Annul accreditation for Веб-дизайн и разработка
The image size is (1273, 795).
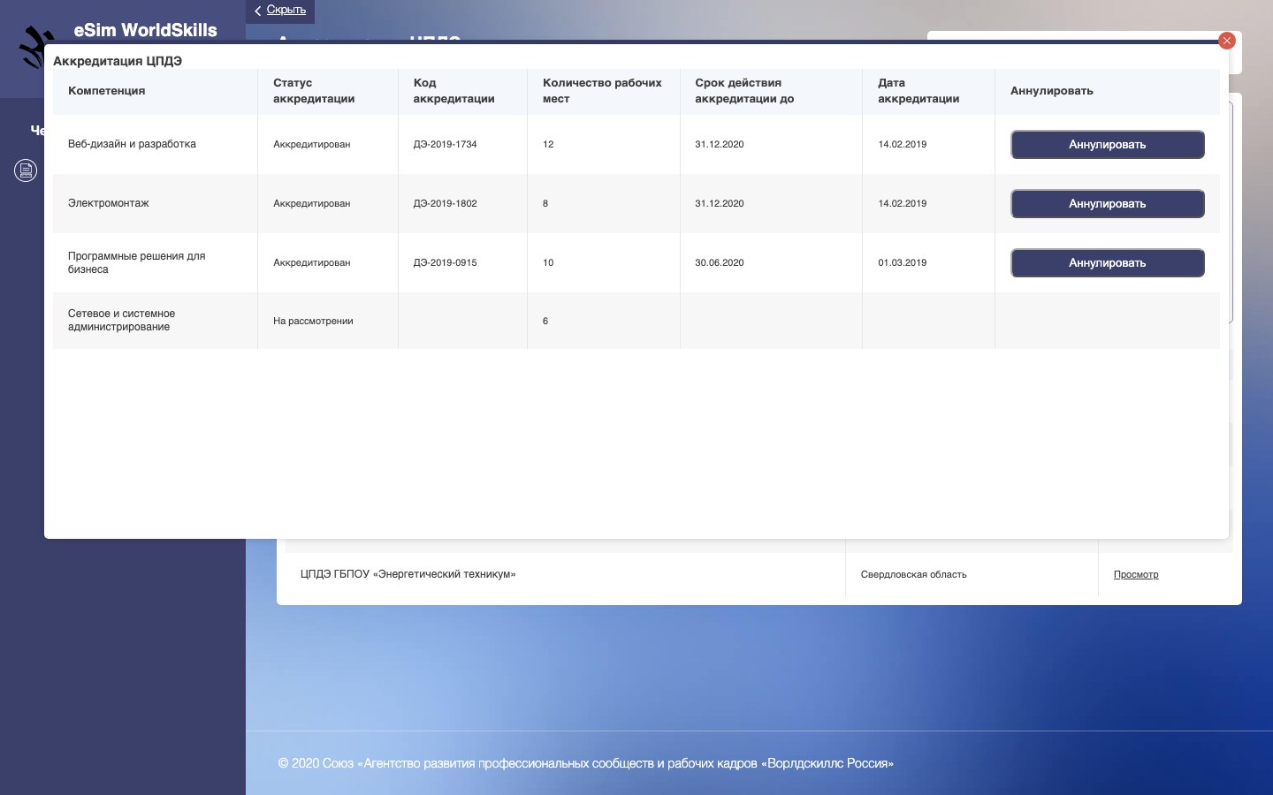tap(1107, 145)
